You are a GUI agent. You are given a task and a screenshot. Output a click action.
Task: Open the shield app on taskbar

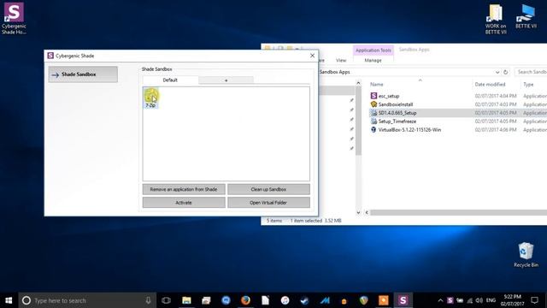pyautogui.click(x=363, y=300)
